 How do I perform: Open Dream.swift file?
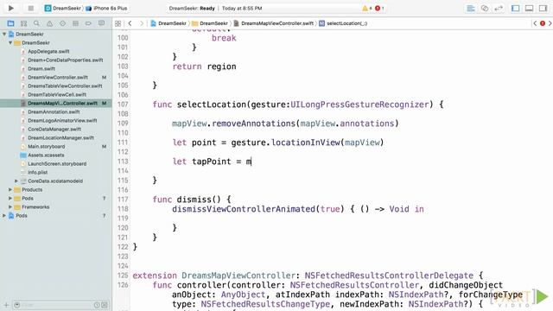(41, 69)
